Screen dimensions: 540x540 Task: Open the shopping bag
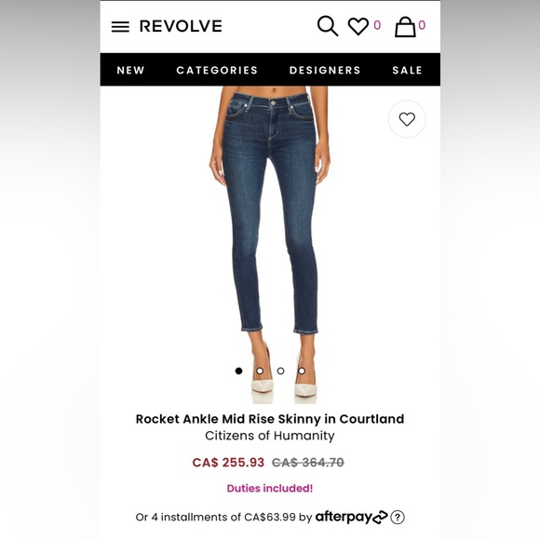(x=405, y=27)
